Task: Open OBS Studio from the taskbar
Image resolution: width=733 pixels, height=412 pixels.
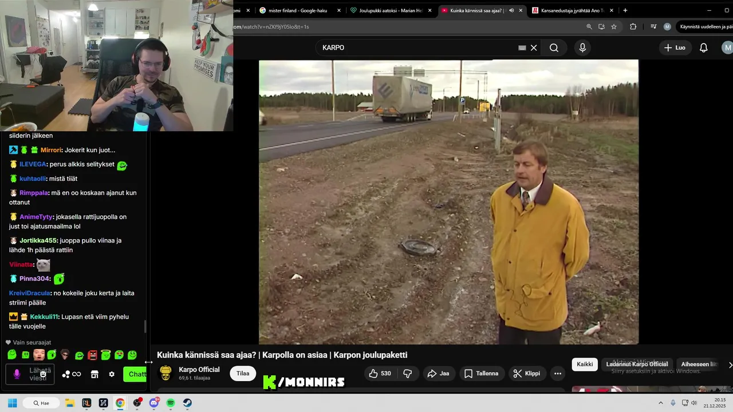Action: click(x=137, y=403)
